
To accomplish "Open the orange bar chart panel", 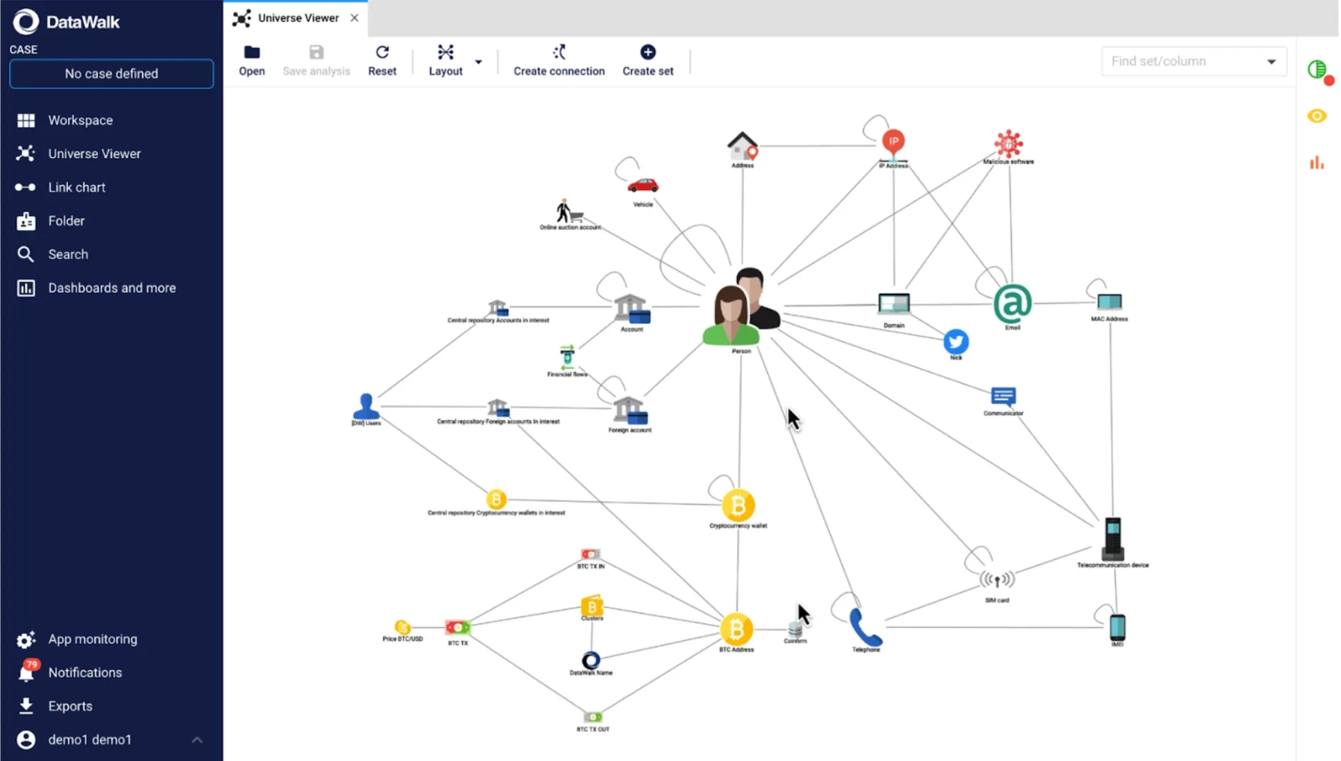I will pyautogui.click(x=1317, y=163).
